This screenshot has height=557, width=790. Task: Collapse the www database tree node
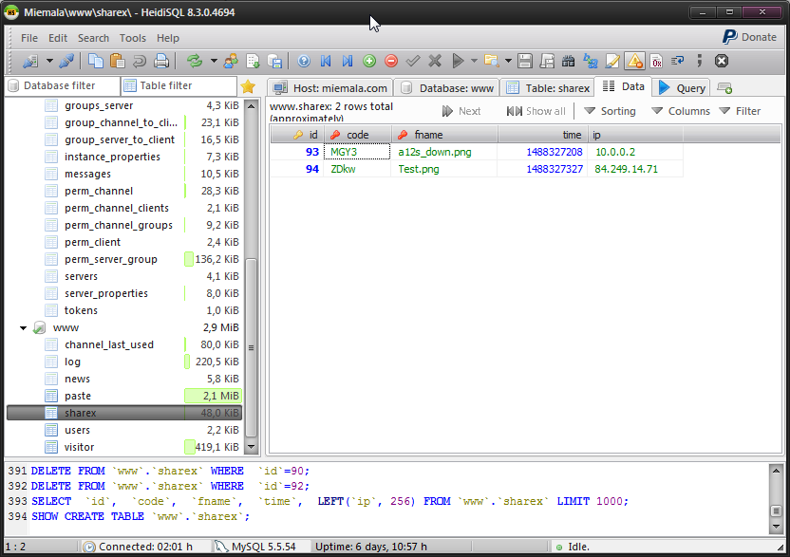click(23, 327)
